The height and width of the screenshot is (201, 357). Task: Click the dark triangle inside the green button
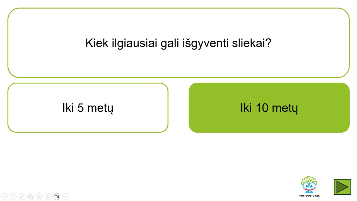click(342, 187)
